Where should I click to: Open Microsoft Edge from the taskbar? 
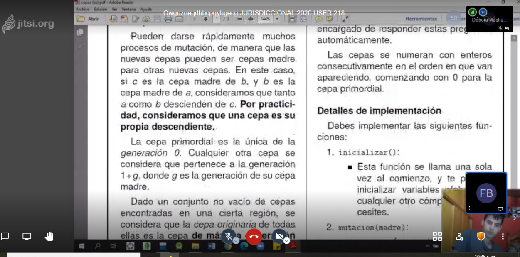tap(244, 246)
